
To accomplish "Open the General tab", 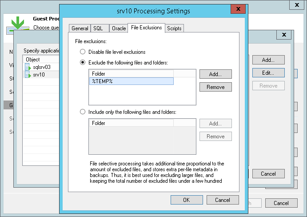I will click(x=80, y=28).
